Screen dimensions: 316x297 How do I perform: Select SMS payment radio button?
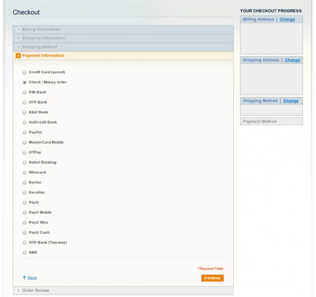[x=24, y=252]
